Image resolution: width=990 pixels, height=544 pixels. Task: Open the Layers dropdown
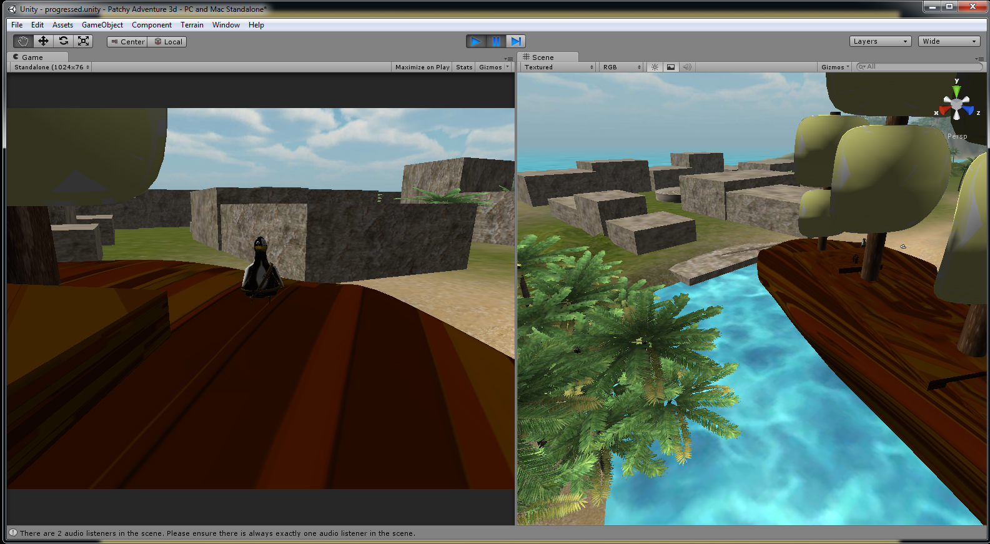(879, 41)
